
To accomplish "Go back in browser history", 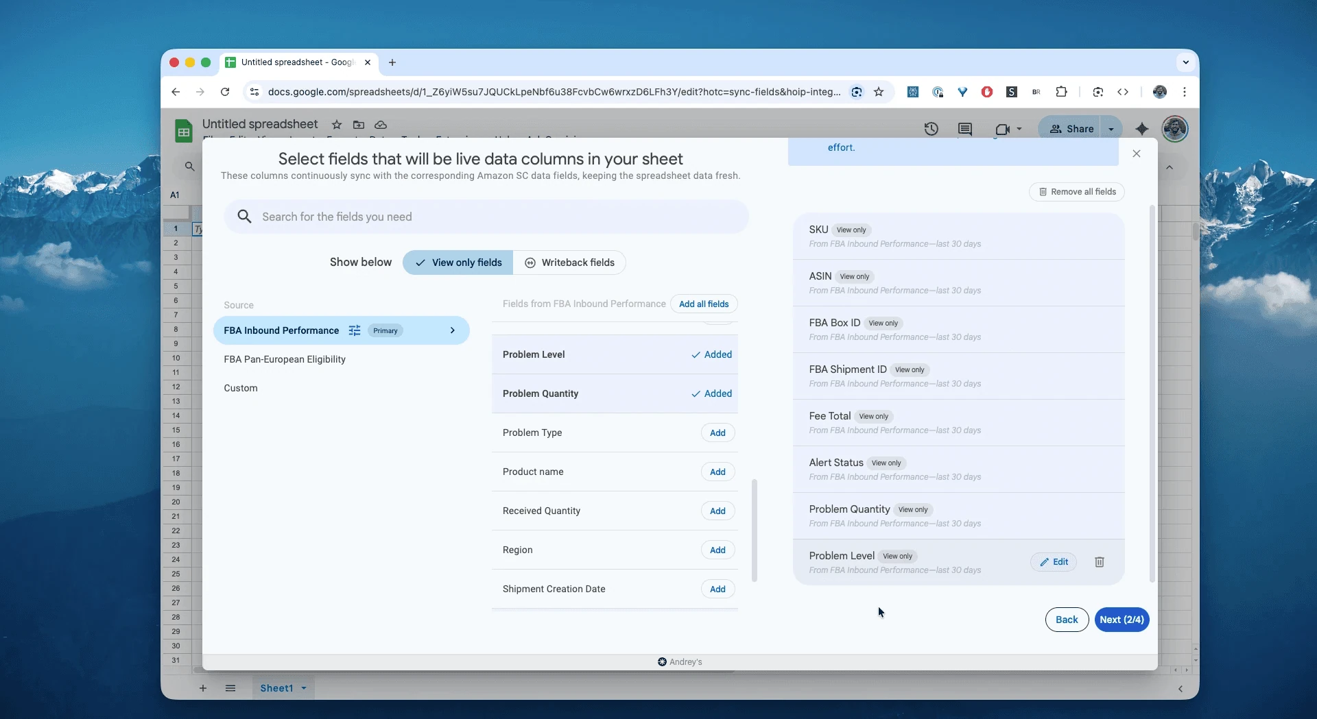I will (176, 92).
